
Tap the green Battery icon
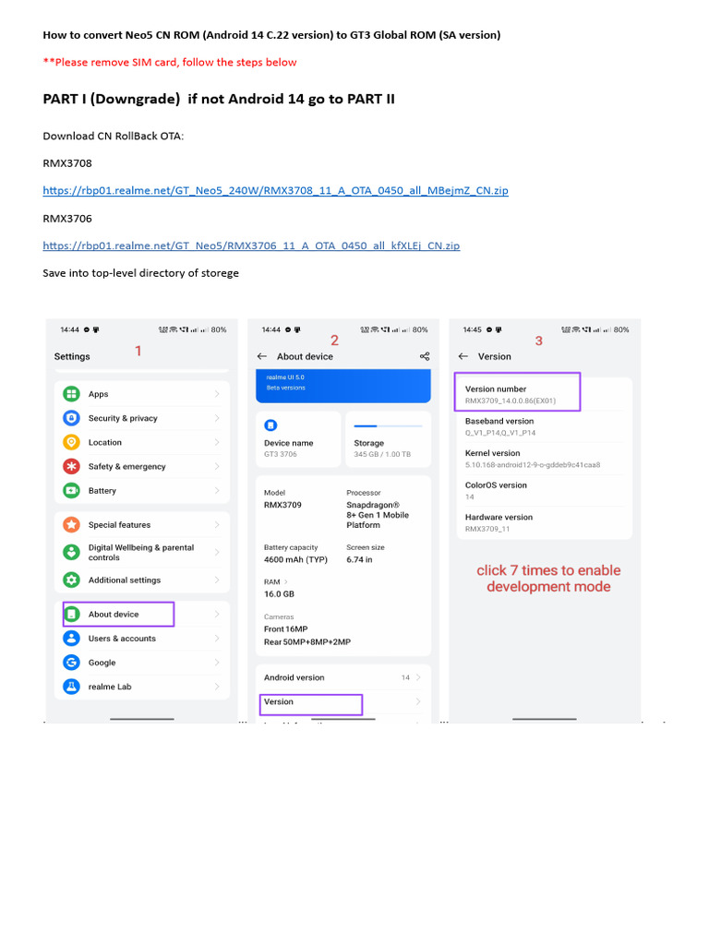72,491
